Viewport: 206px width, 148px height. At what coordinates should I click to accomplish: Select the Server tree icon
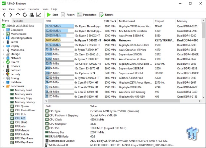point(8,42)
